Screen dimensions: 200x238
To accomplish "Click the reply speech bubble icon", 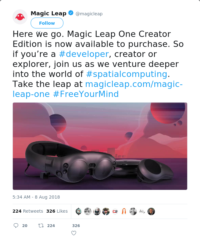I will 16,225.
